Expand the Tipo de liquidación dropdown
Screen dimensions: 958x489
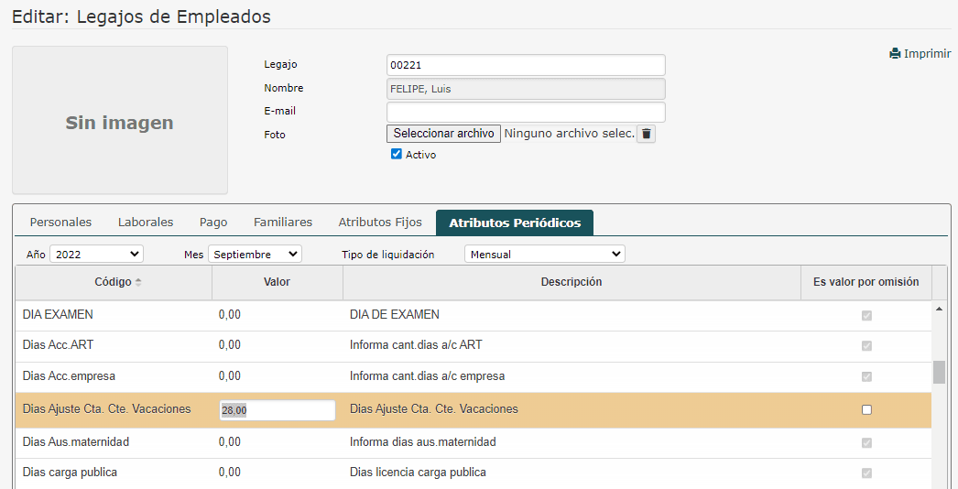[545, 255]
